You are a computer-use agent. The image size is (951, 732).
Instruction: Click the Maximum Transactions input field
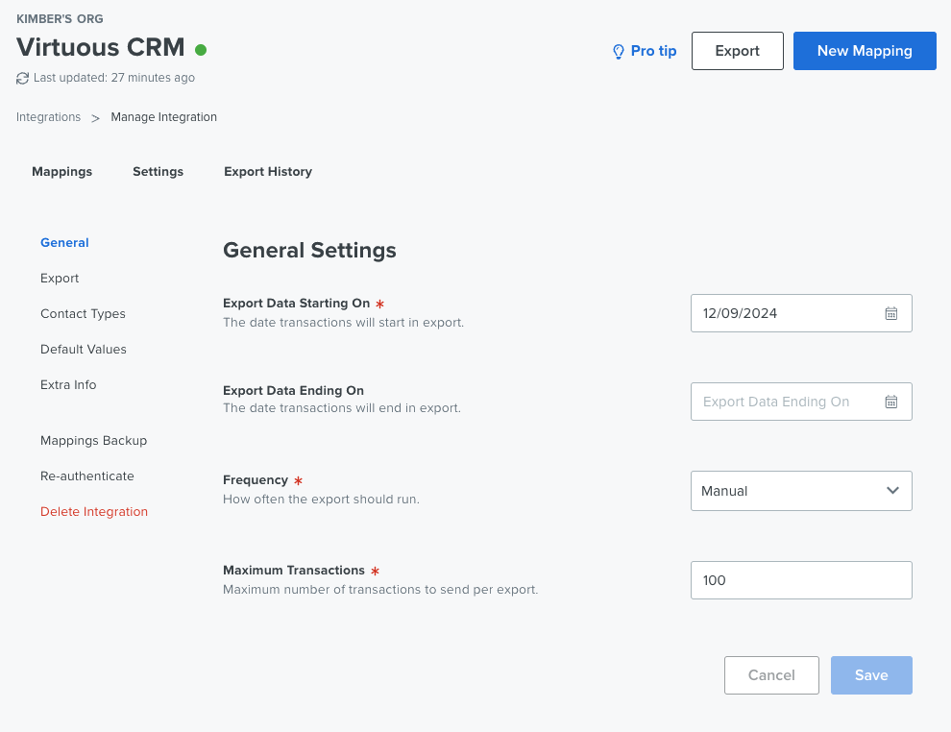pyautogui.click(x=801, y=580)
